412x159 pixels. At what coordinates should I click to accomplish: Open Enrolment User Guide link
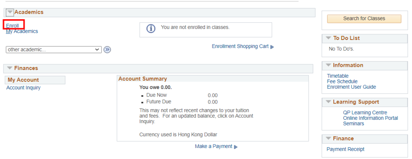(x=351, y=87)
